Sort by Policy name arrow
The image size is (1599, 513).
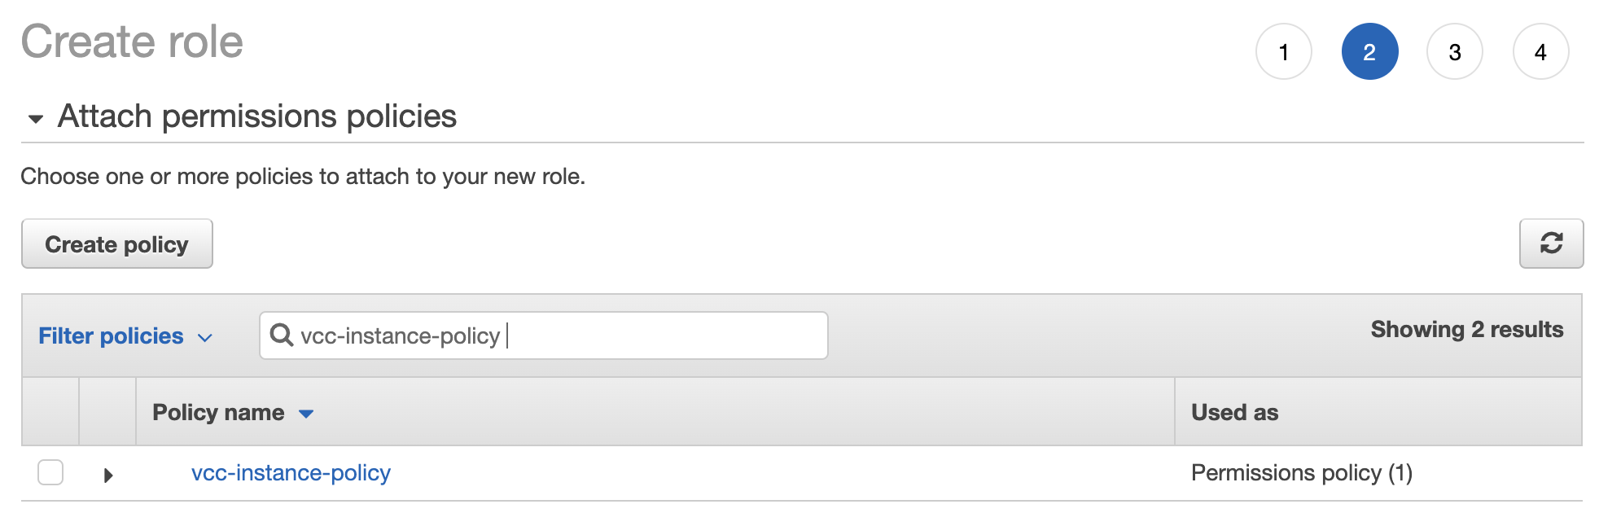306,414
